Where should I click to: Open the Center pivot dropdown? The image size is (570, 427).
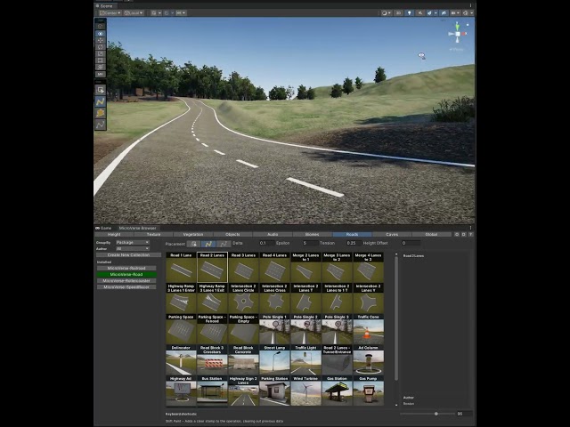click(110, 12)
